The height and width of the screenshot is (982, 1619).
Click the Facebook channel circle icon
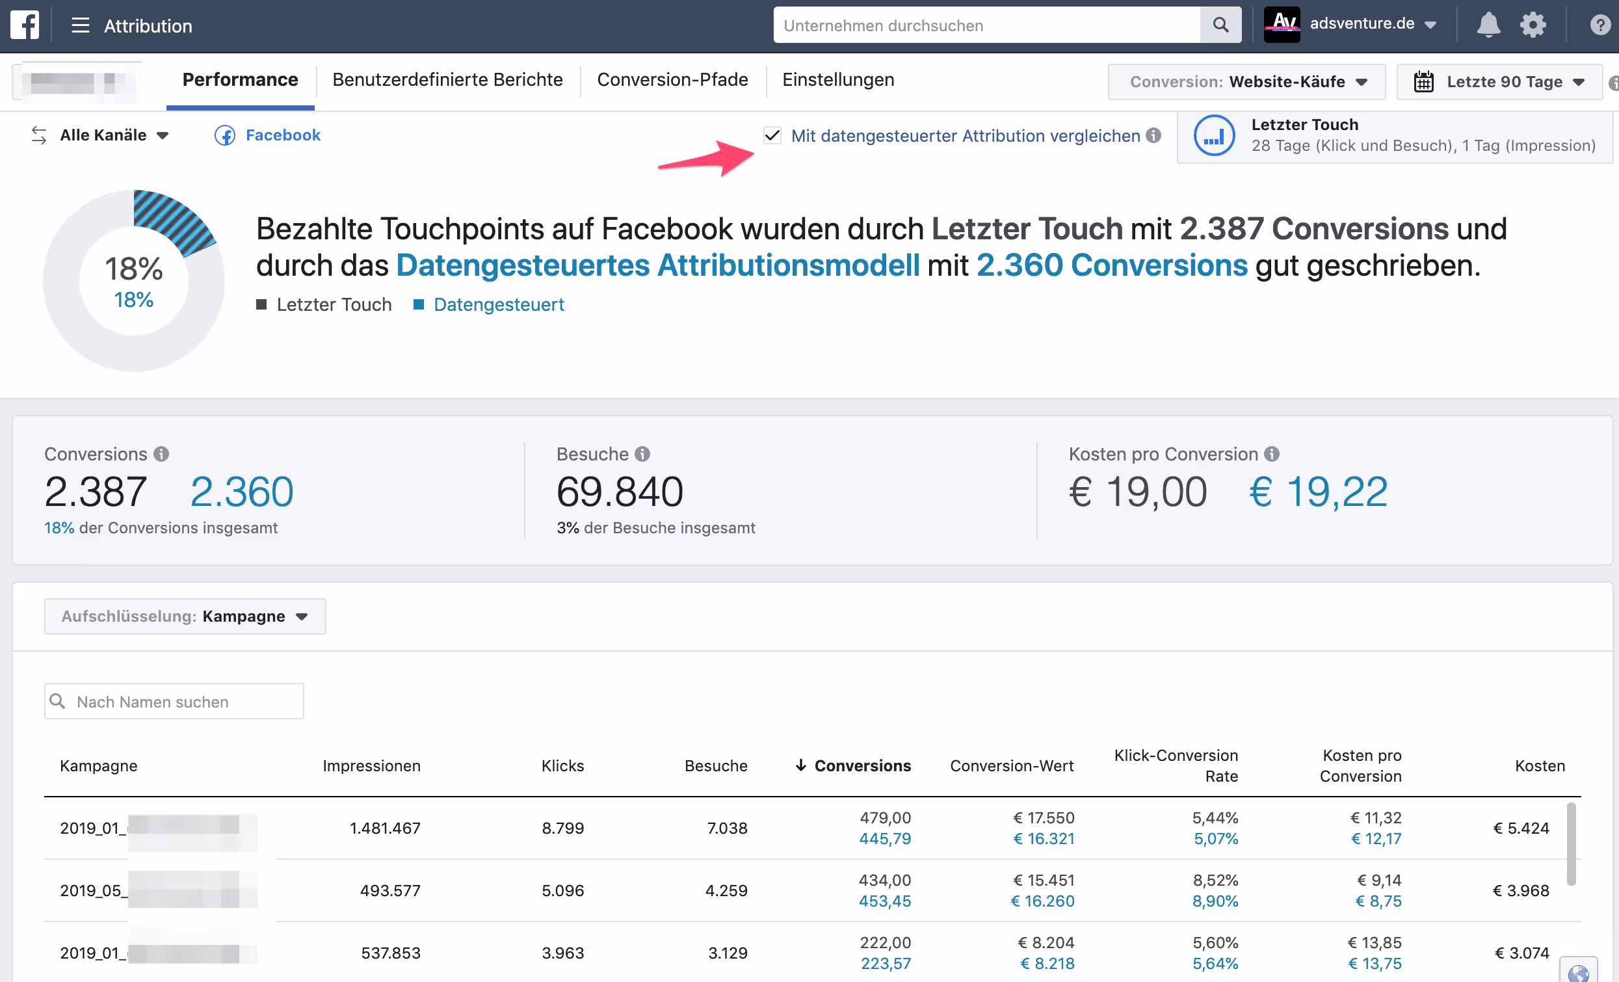225,135
